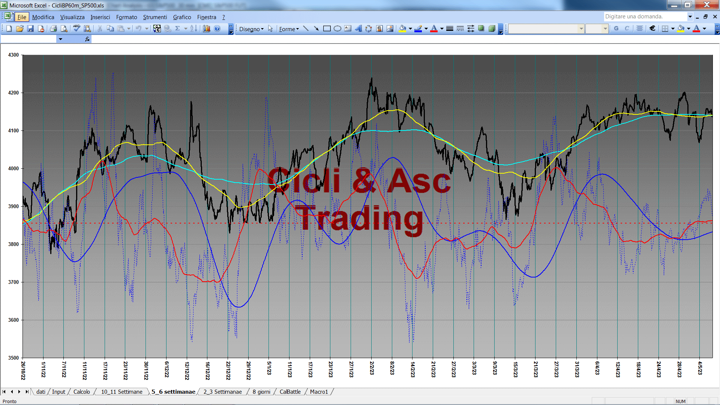The image size is (720, 405).
Task: Choose the Select Objects arrow pointer
Action: (x=270, y=28)
